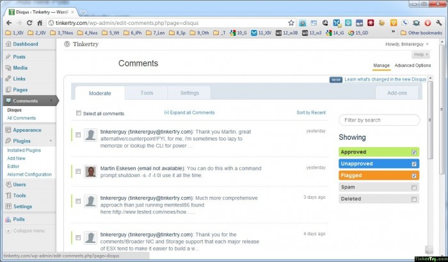The width and height of the screenshot is (448, 262).
Task: Enable the Spam filter checkbox
Action: [x=414, y=187]
